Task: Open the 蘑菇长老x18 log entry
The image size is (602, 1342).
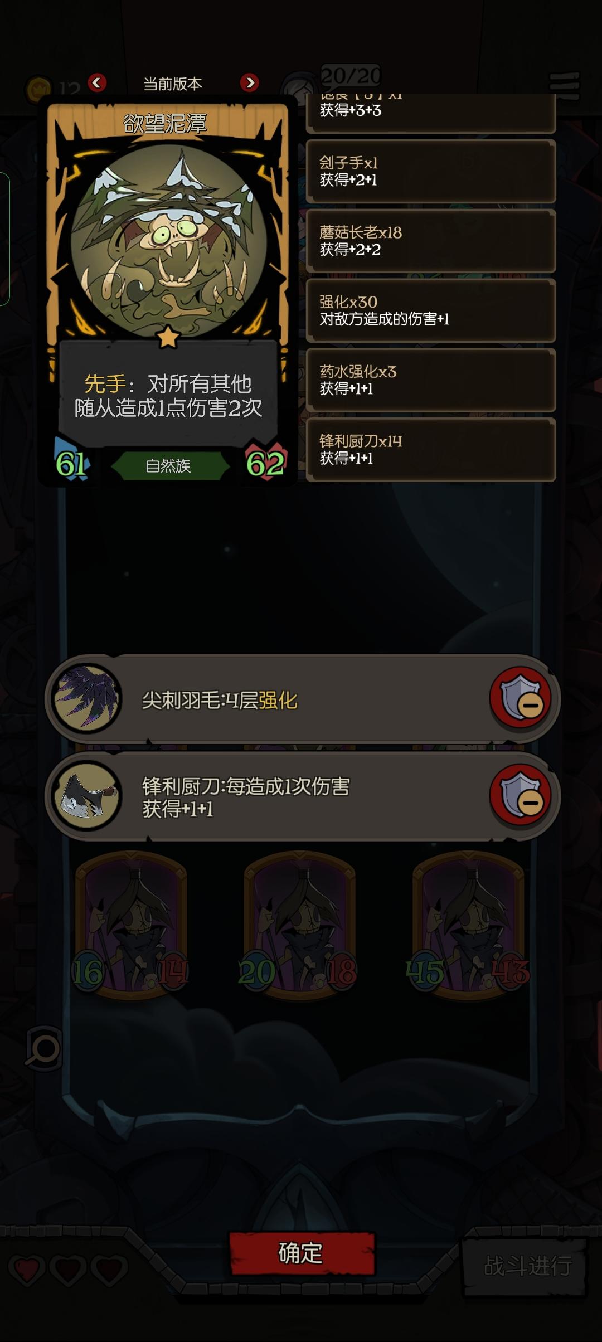Action: pyautogui.click(x=431, y=241)
